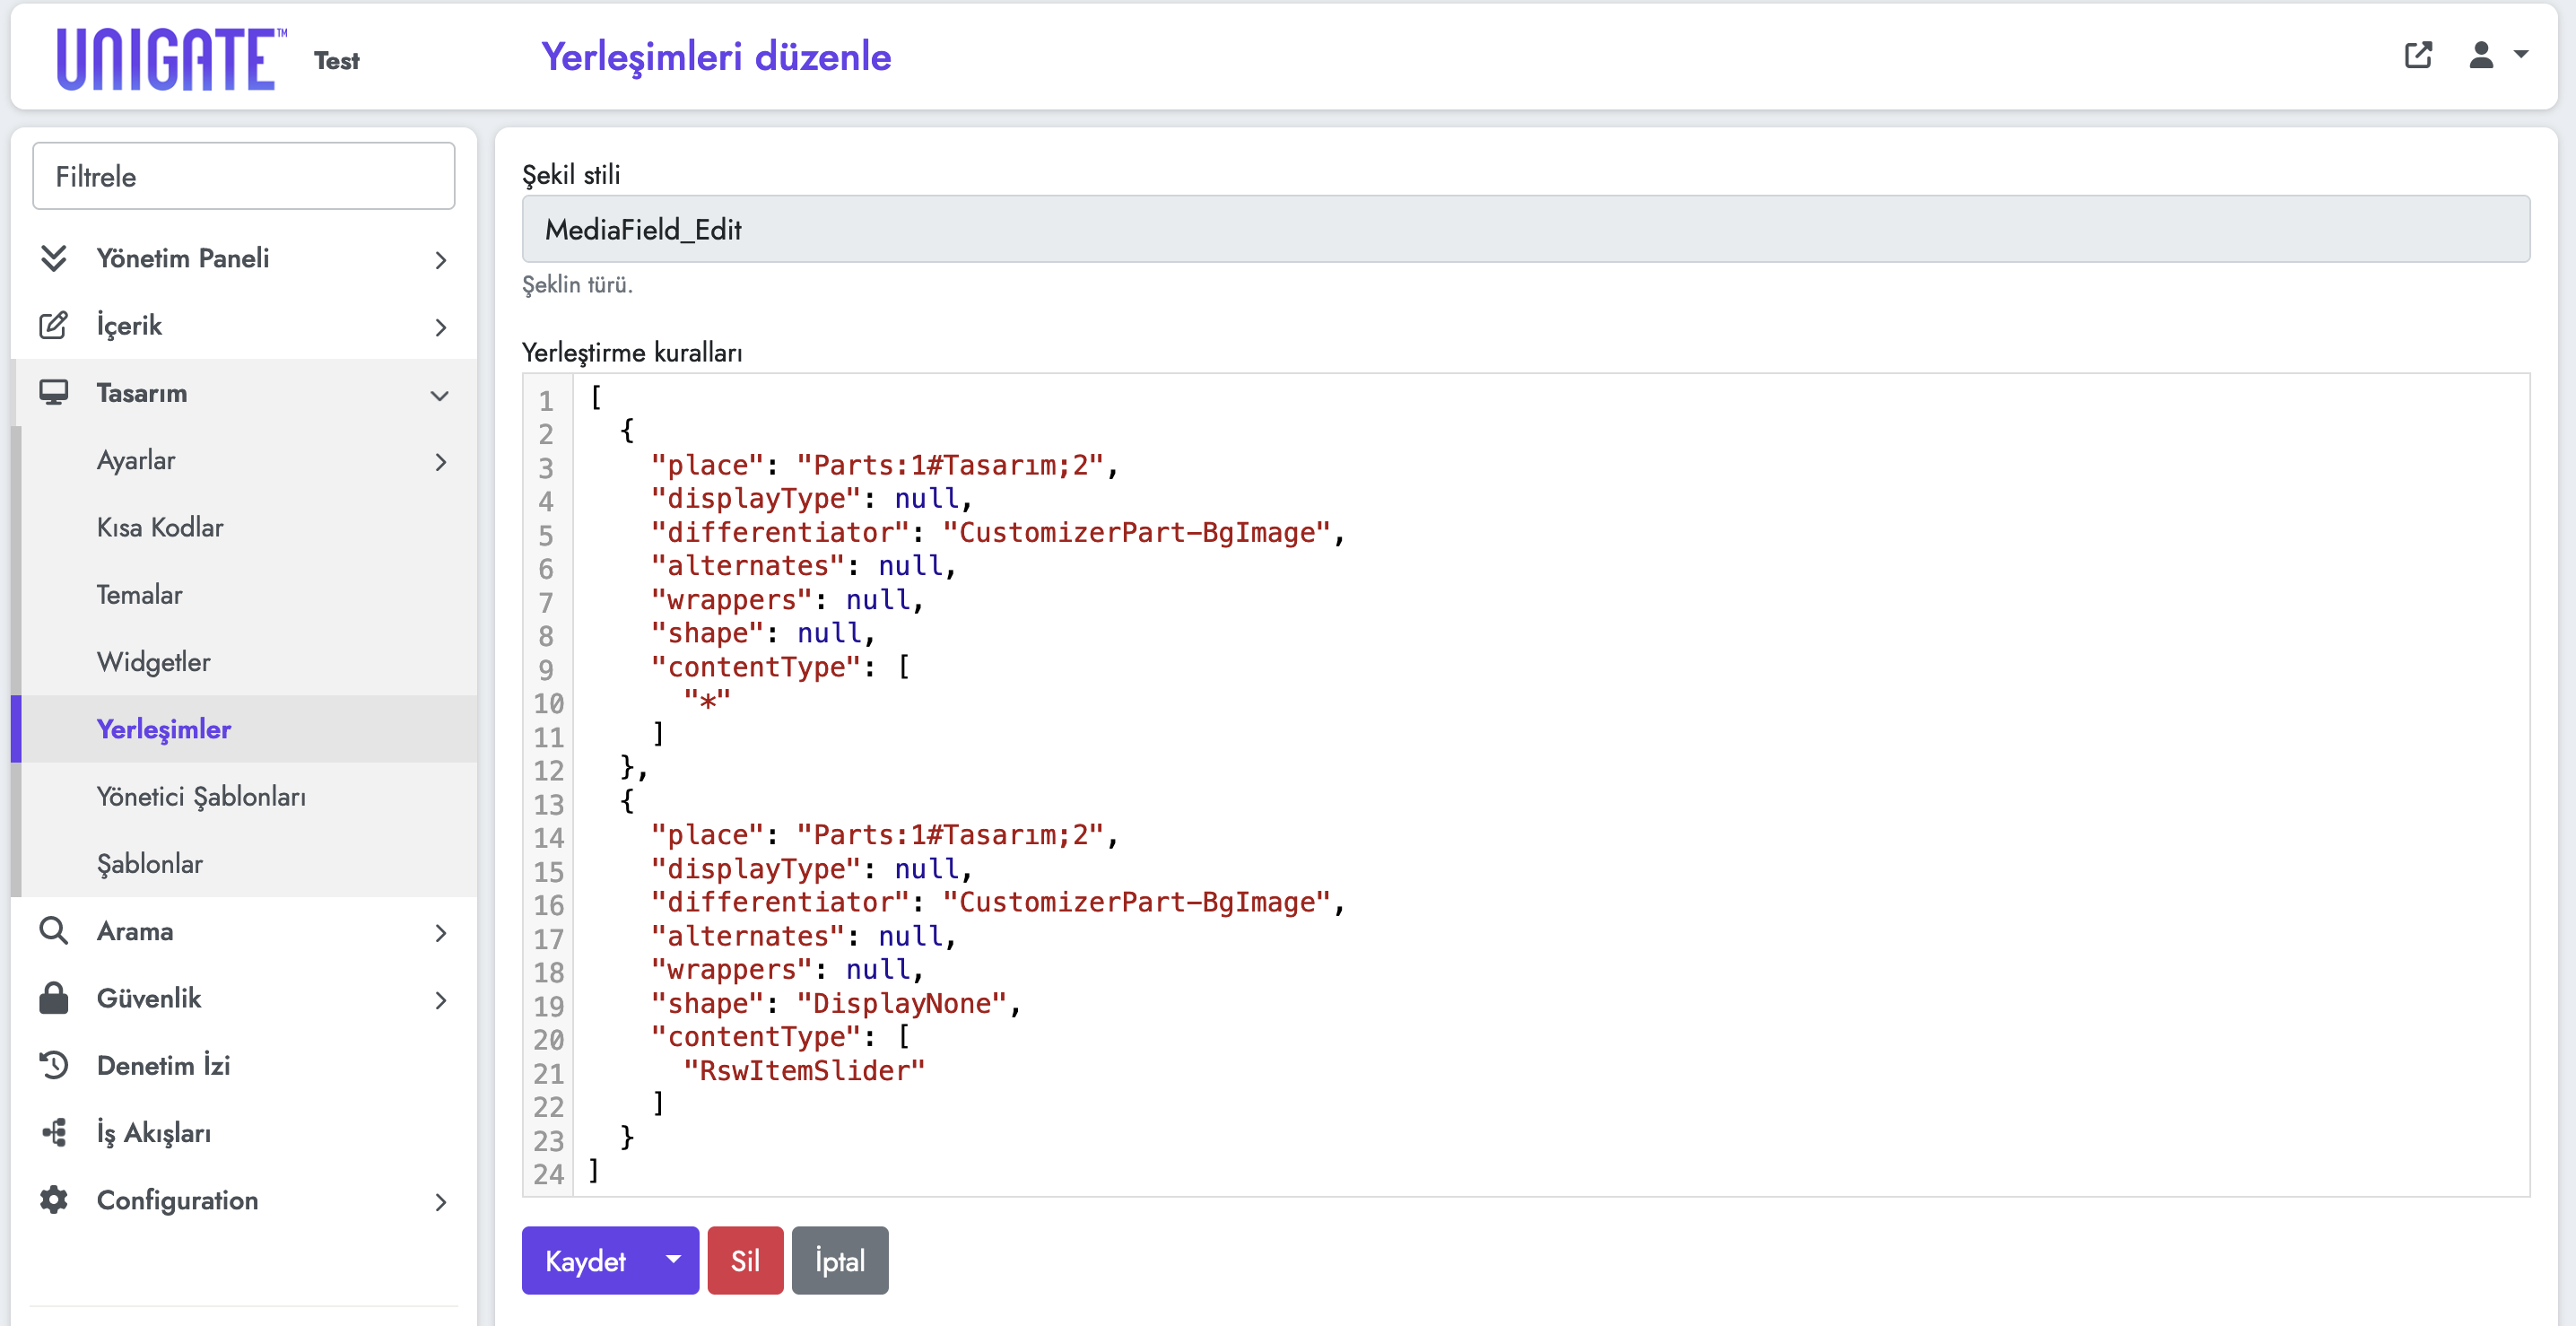Screen dimensions: 2576x1326
Task: Click the İş Akışları workflow icon
Action: (53, 1133)
